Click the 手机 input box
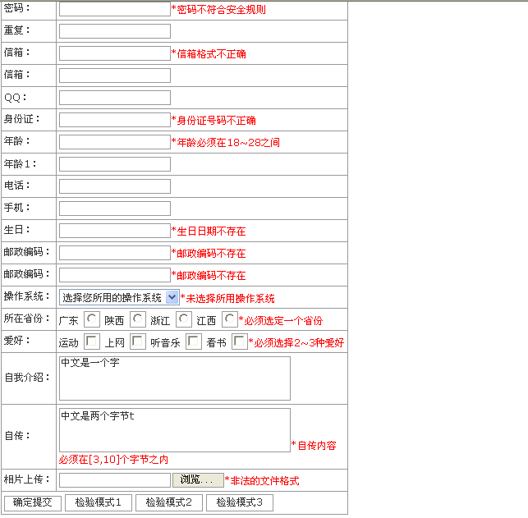 [115, 209]
